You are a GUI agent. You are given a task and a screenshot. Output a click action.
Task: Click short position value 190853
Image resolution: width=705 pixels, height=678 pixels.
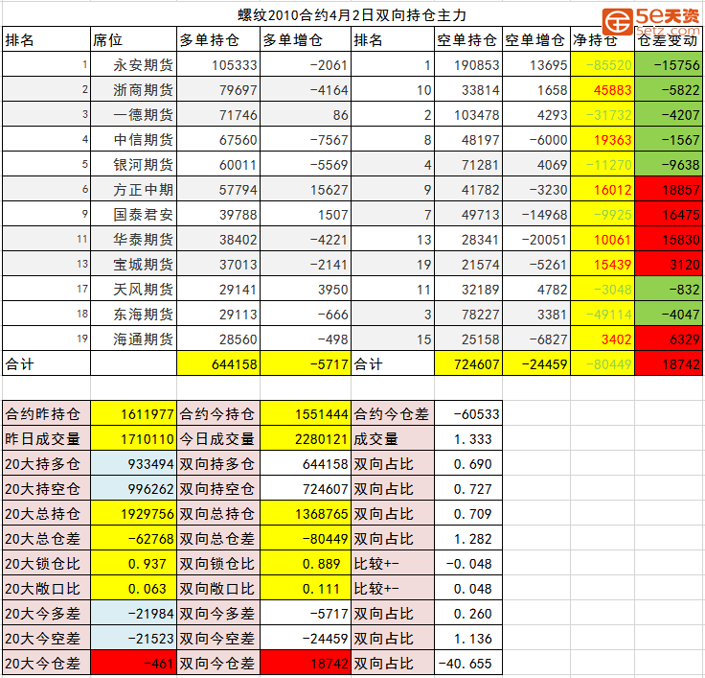click(468, 64)
